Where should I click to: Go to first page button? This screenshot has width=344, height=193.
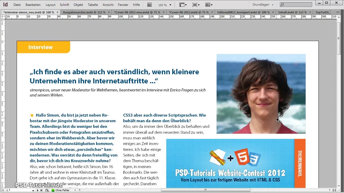pyautogui.click(x=3, y=190)
